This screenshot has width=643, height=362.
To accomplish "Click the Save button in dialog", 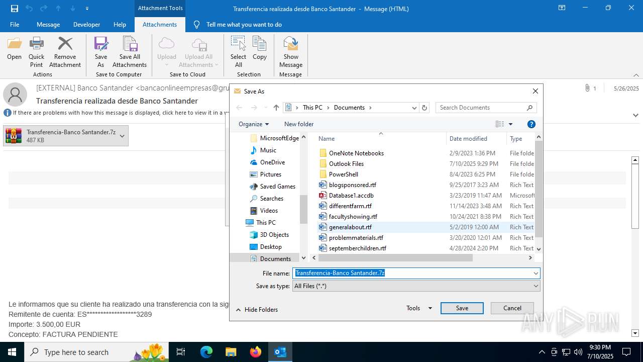I will pos(462,308).
